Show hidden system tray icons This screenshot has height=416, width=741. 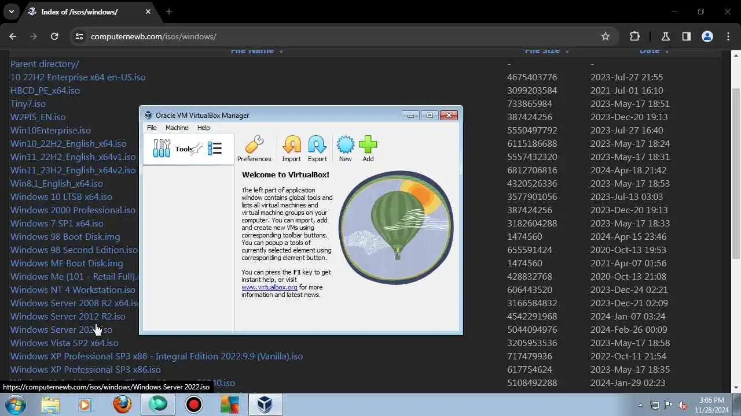pos(640,405)
